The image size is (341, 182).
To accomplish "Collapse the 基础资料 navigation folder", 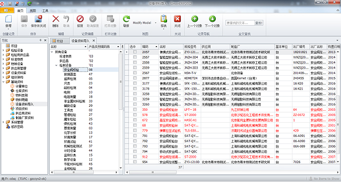I will (x=3, y=82).
